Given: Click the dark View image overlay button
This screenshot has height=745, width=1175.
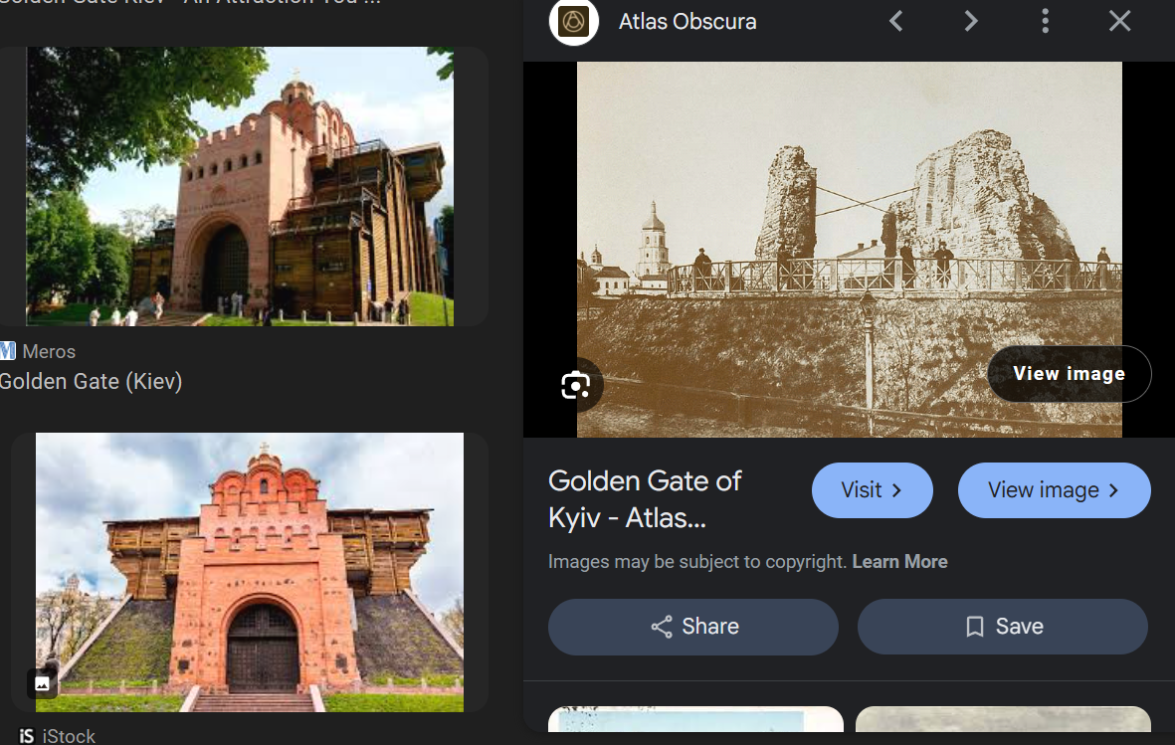Looking at the screenshot, I should pyautogui.click(x=1070, y=373).
